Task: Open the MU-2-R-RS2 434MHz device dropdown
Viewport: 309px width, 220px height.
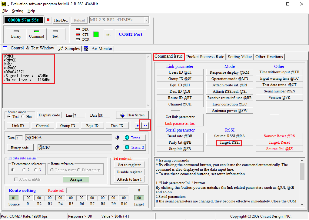Action: tap(146, 20)
